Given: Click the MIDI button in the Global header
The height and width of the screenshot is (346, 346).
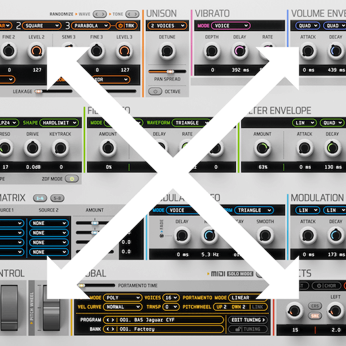Looking at the screenshot, I should [x=218, y=274].
